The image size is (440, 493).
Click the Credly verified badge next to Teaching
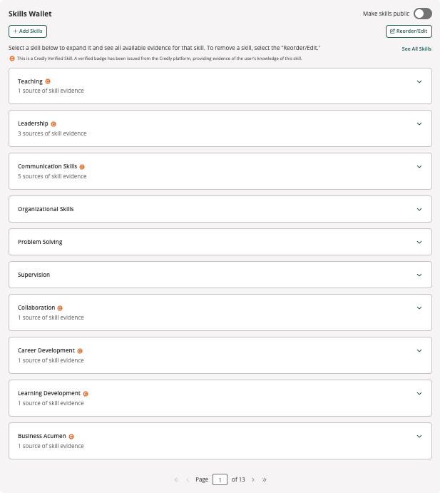point(48,81)
